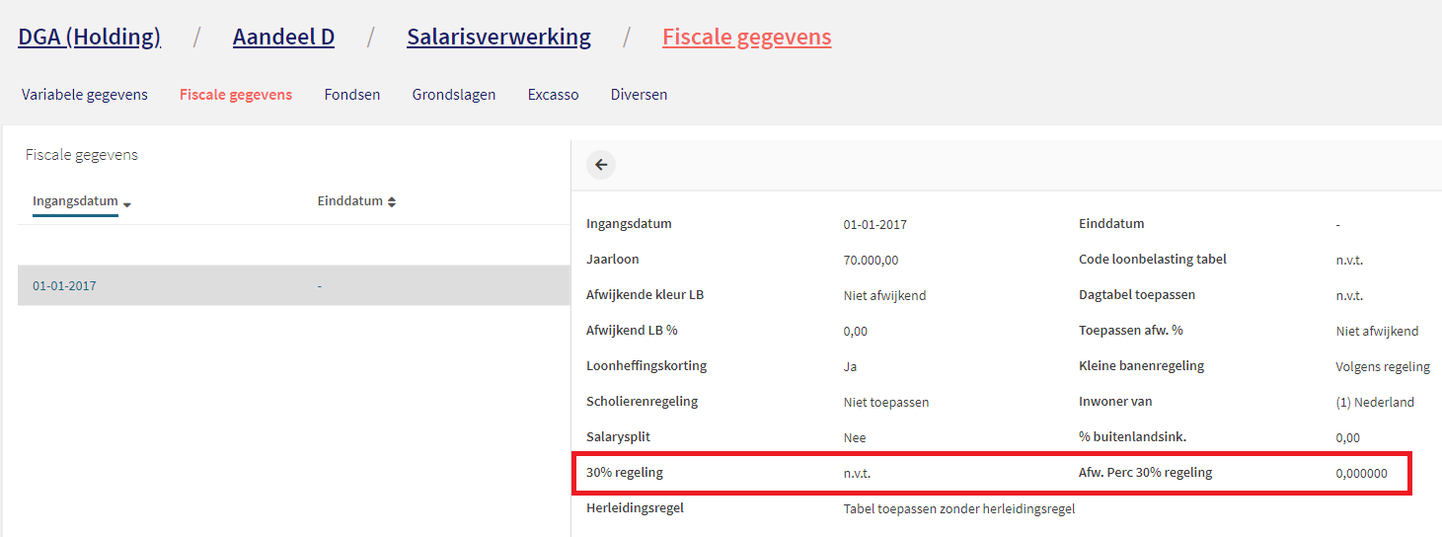
Task: Sort by the Einddatum column header
Action: [349, 201]
